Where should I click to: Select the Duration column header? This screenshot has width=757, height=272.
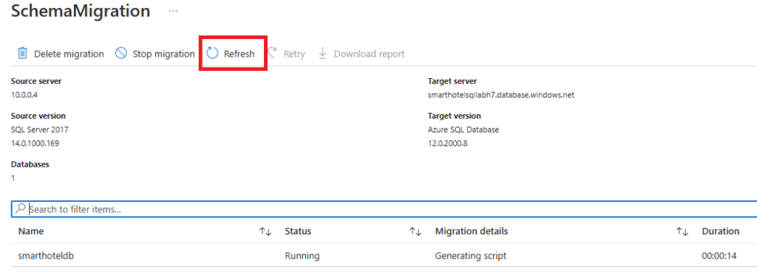pos(720,231)
